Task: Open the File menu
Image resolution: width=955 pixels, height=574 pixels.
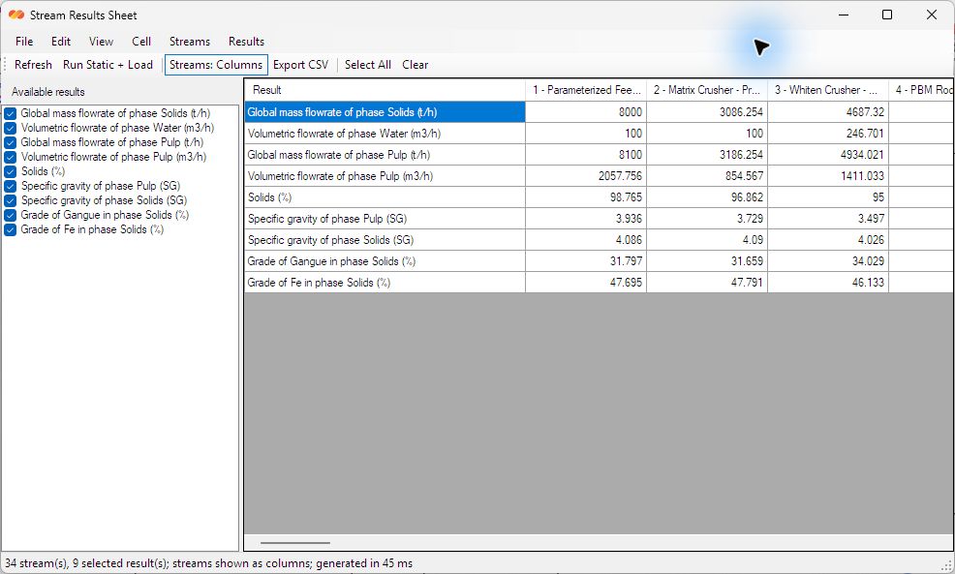Action: click(24, 42)
